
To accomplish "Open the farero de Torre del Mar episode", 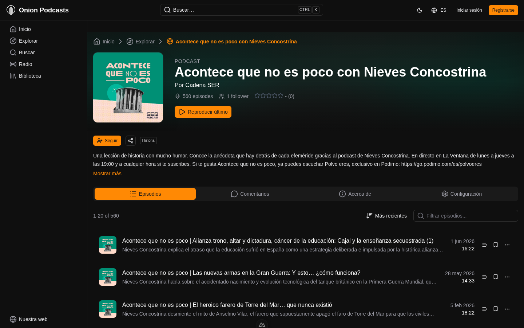I will pyautogui.click(x=227, y=305).
